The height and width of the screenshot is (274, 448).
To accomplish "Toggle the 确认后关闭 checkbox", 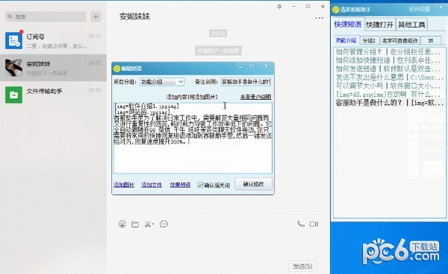I will (200, 185).
